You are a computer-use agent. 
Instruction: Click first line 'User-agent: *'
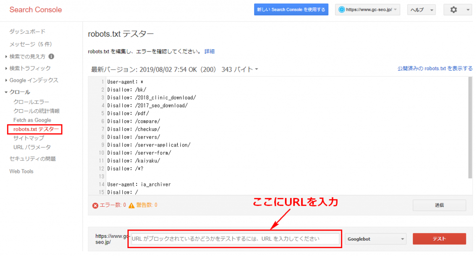[125, 82]
